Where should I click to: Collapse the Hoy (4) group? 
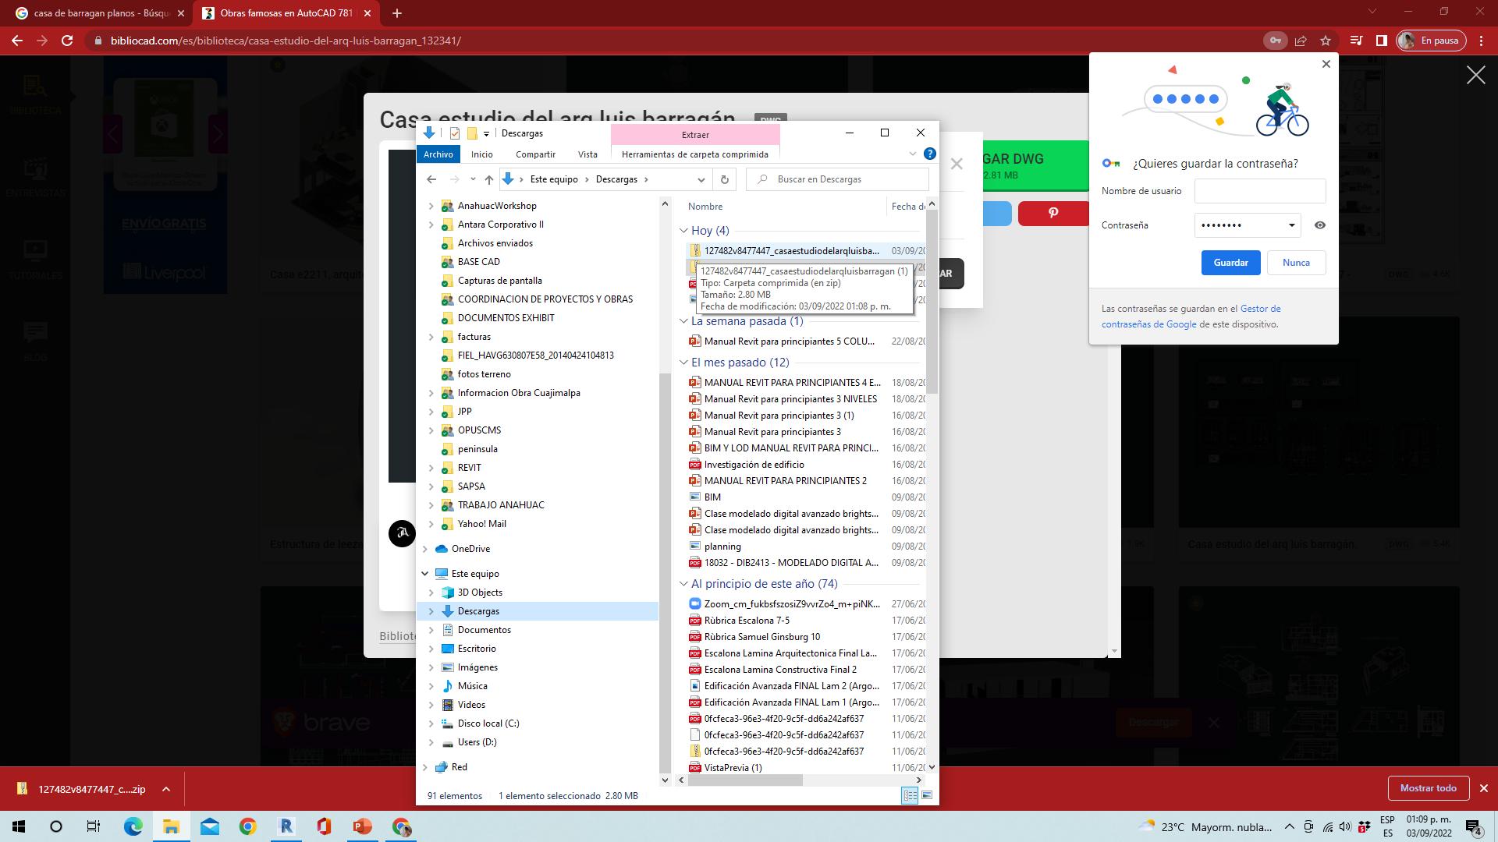tap(684, 231)
